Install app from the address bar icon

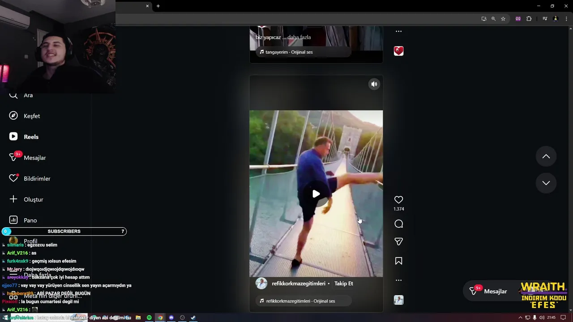(484, 19)
